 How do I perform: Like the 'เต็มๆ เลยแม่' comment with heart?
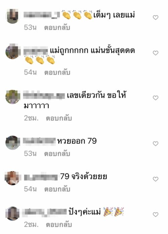coord(156,17)
